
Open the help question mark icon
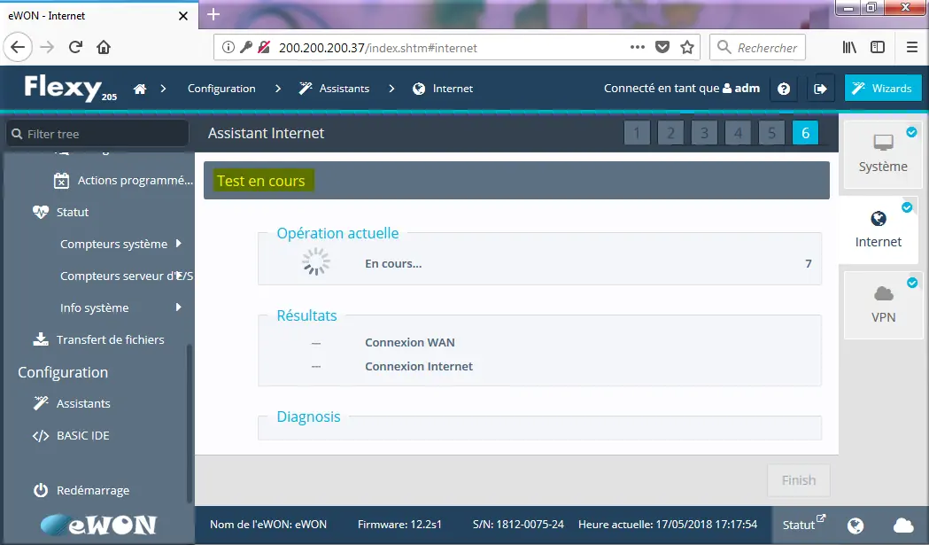tap(784, 89)
